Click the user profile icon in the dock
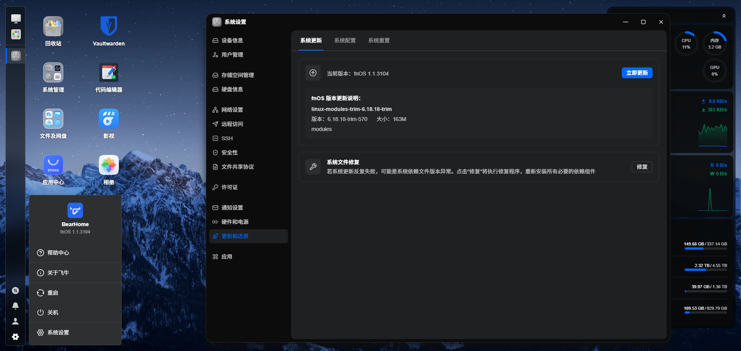The width and height of the screenshot is (741, 351). point(15,321)
